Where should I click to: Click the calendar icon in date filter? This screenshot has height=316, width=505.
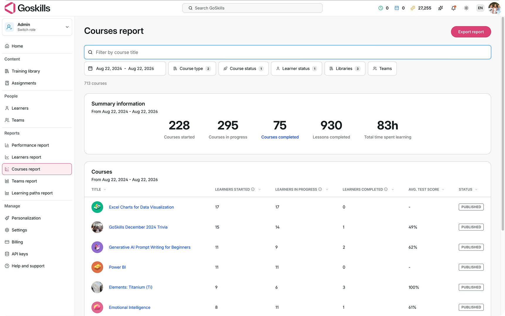click(90, 68)
